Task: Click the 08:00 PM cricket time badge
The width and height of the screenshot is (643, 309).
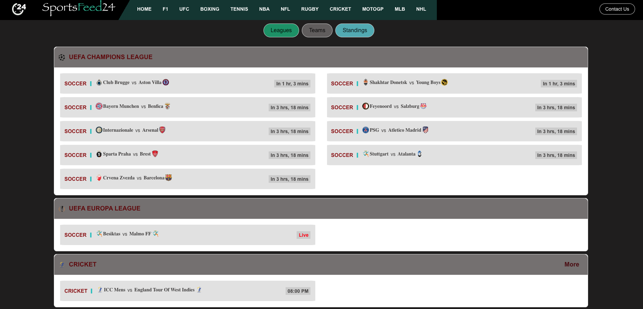Action: pyautogui.click(x=298, y=291)
